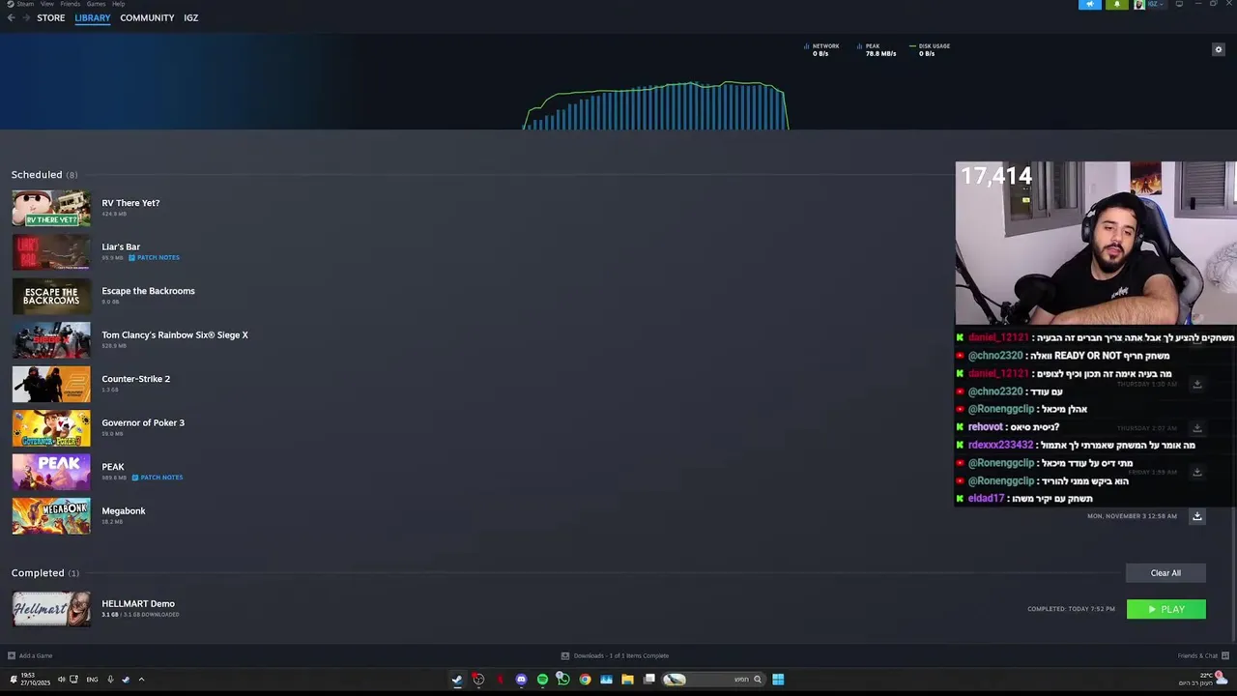Open Friends & Chat

1203,655
